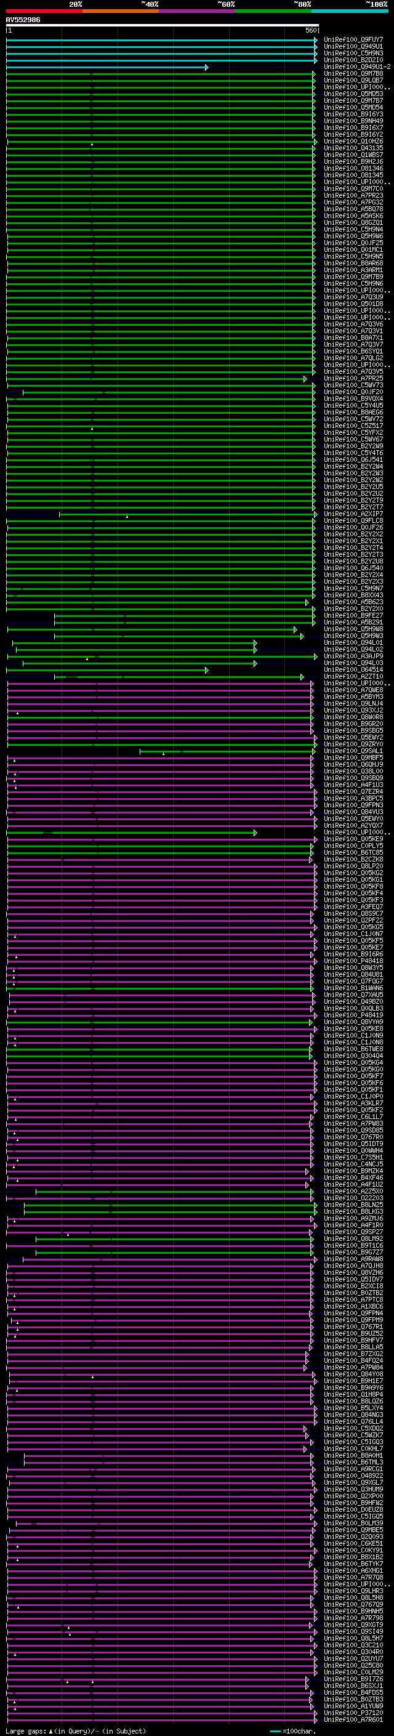Open hit UniRef100_Q9FUY7

click(x=353, y=40)
